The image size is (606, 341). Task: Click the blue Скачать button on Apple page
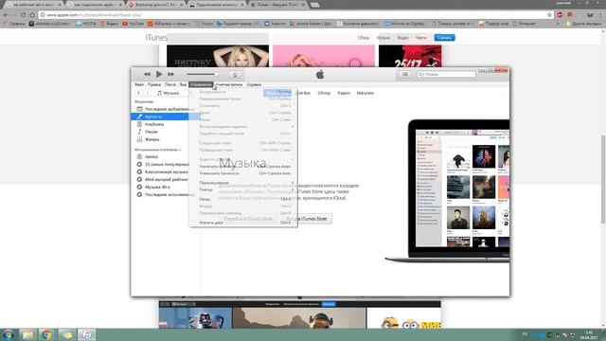pos(444,38)
